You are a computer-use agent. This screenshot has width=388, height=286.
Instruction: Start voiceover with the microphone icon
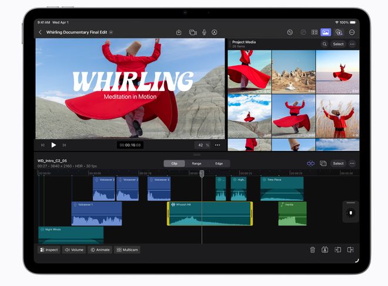coord(204,32)
